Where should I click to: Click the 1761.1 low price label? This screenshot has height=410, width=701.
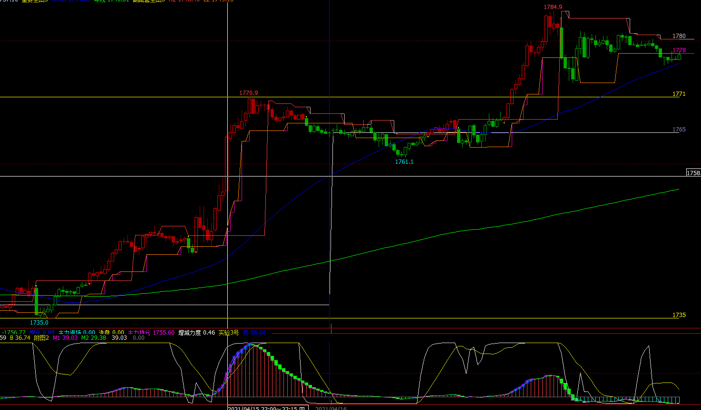404,162
